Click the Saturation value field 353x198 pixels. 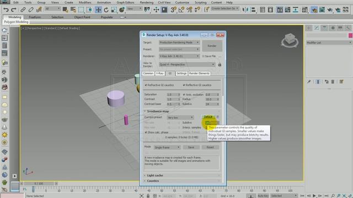[x=172, y=95]
